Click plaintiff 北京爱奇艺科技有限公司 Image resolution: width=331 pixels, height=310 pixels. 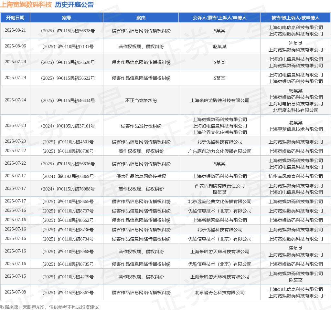point(219,293)
